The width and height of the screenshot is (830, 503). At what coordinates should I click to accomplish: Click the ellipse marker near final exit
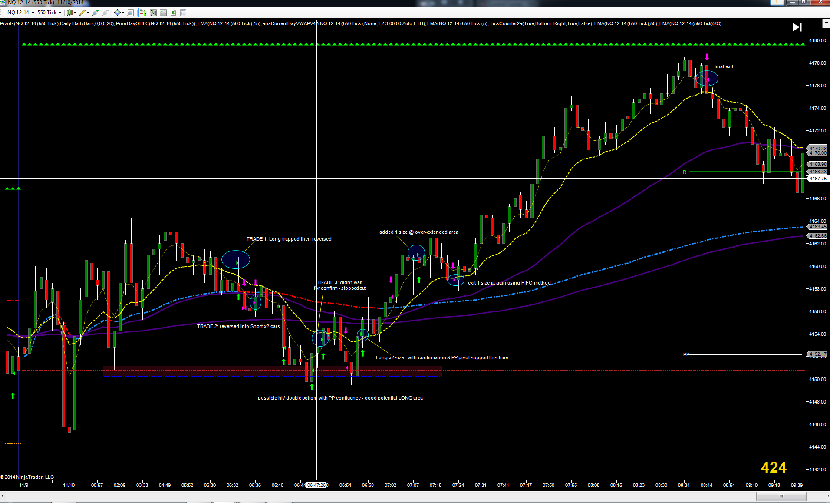706,78
